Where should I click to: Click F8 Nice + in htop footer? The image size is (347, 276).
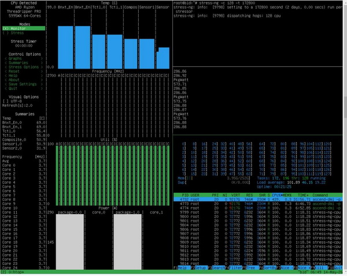302,267
